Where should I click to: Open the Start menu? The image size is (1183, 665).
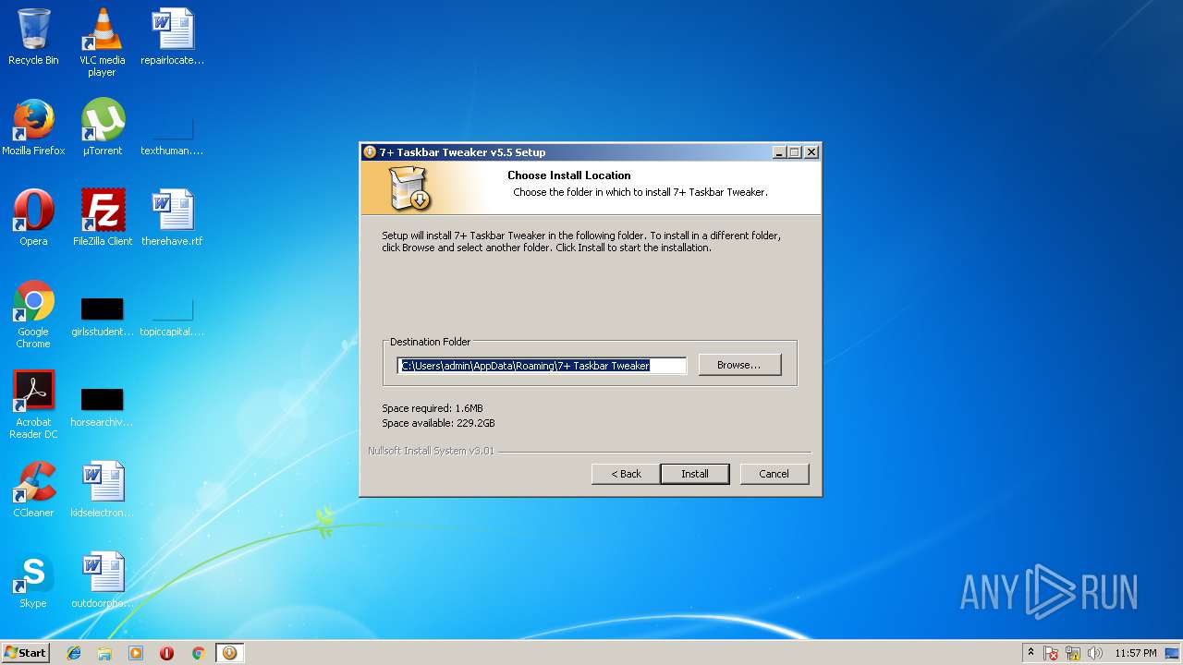pos(26,653)
